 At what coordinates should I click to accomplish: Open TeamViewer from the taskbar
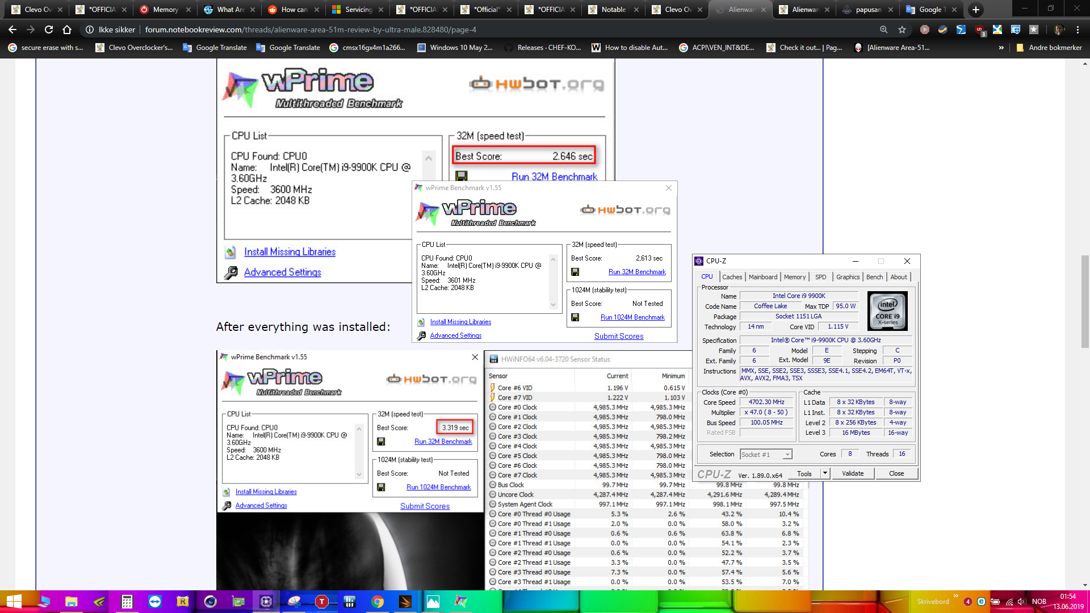coord(154,602)
